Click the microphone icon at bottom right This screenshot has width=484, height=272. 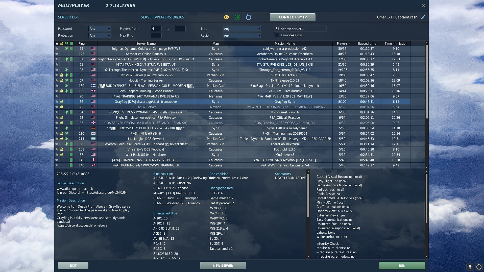pos(470,267)
